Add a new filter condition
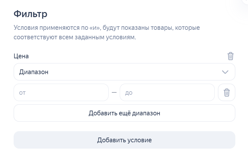This screenshot has height=154, width=248. point(124,140)
